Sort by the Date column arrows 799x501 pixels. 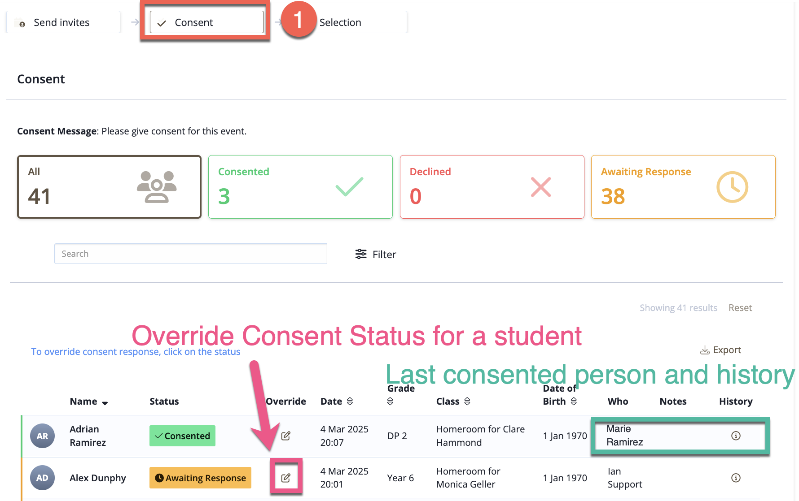point(350,402)
